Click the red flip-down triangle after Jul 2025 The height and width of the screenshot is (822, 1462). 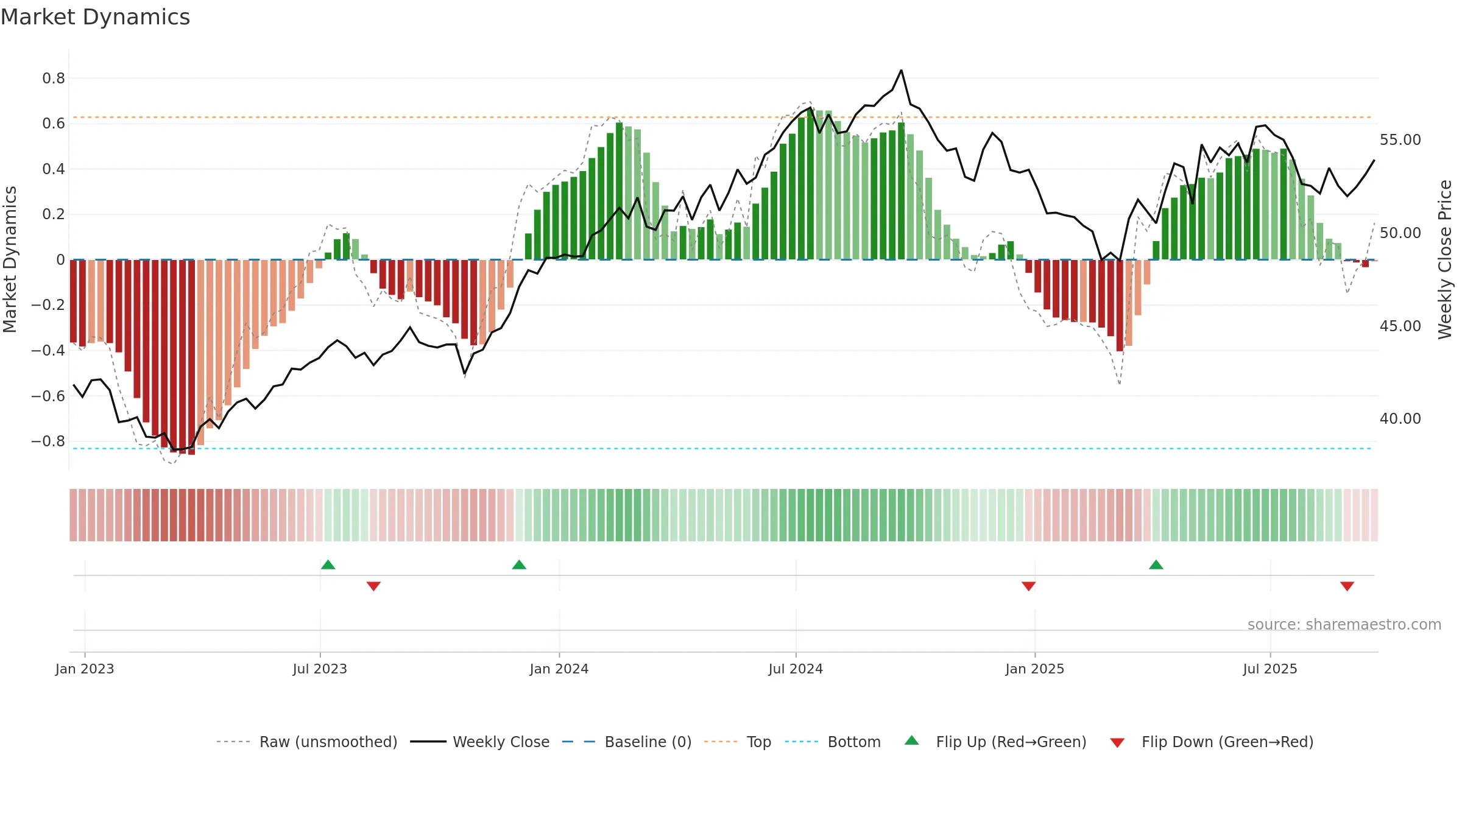[x=1347, y=586]
